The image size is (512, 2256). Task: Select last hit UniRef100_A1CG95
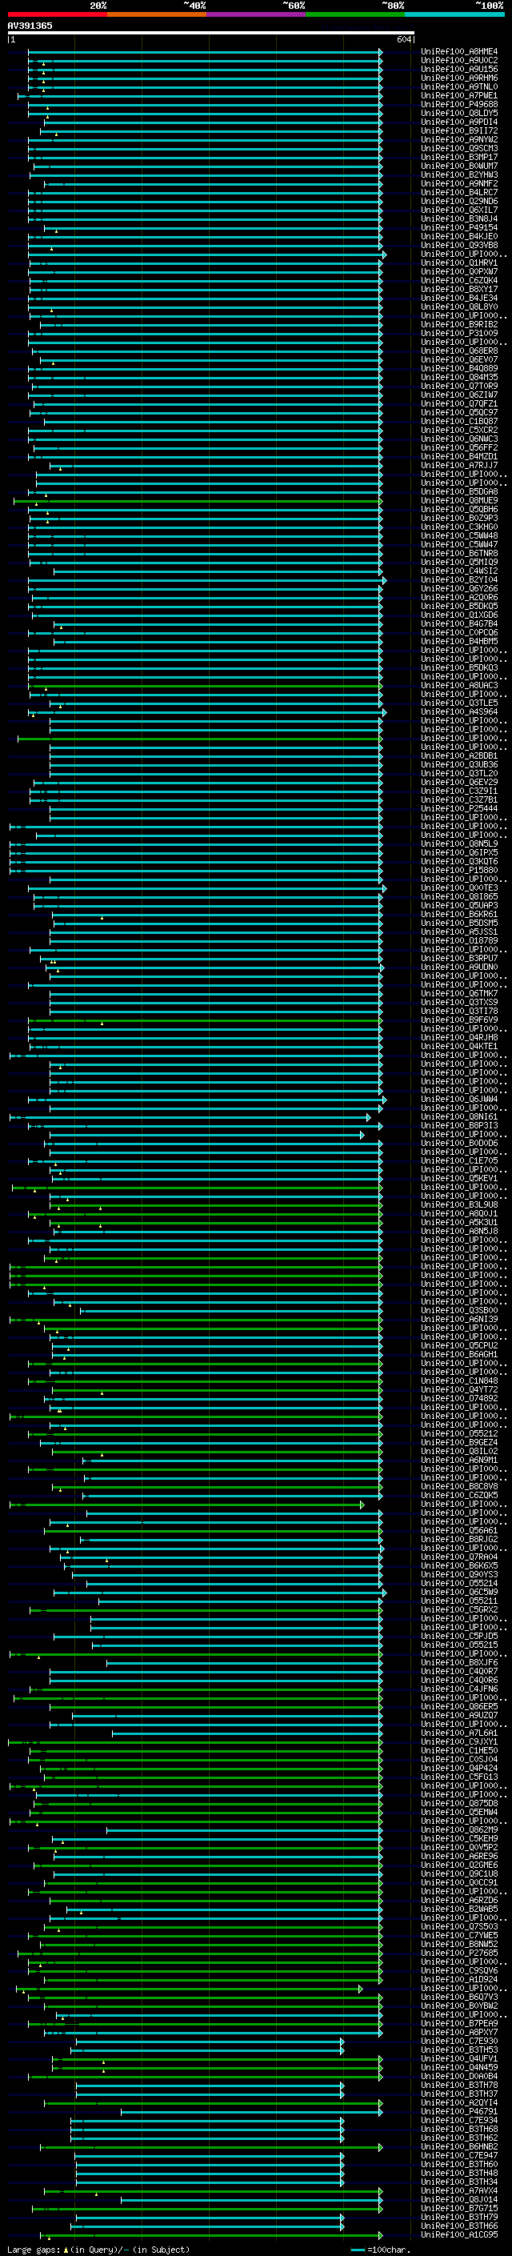coord(459,2234)
